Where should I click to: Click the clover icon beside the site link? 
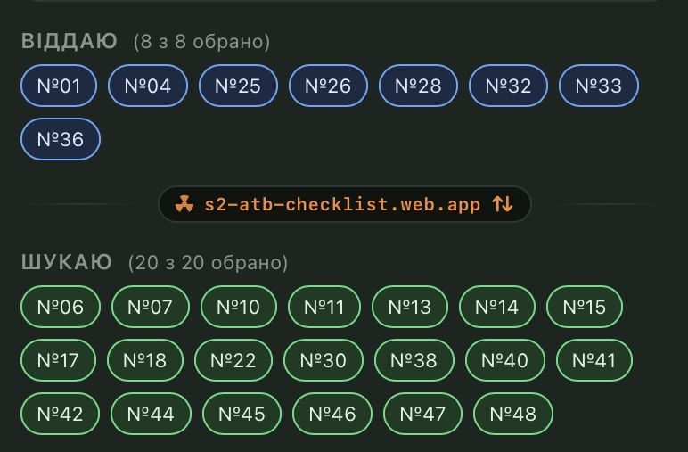tap(184, 204)
